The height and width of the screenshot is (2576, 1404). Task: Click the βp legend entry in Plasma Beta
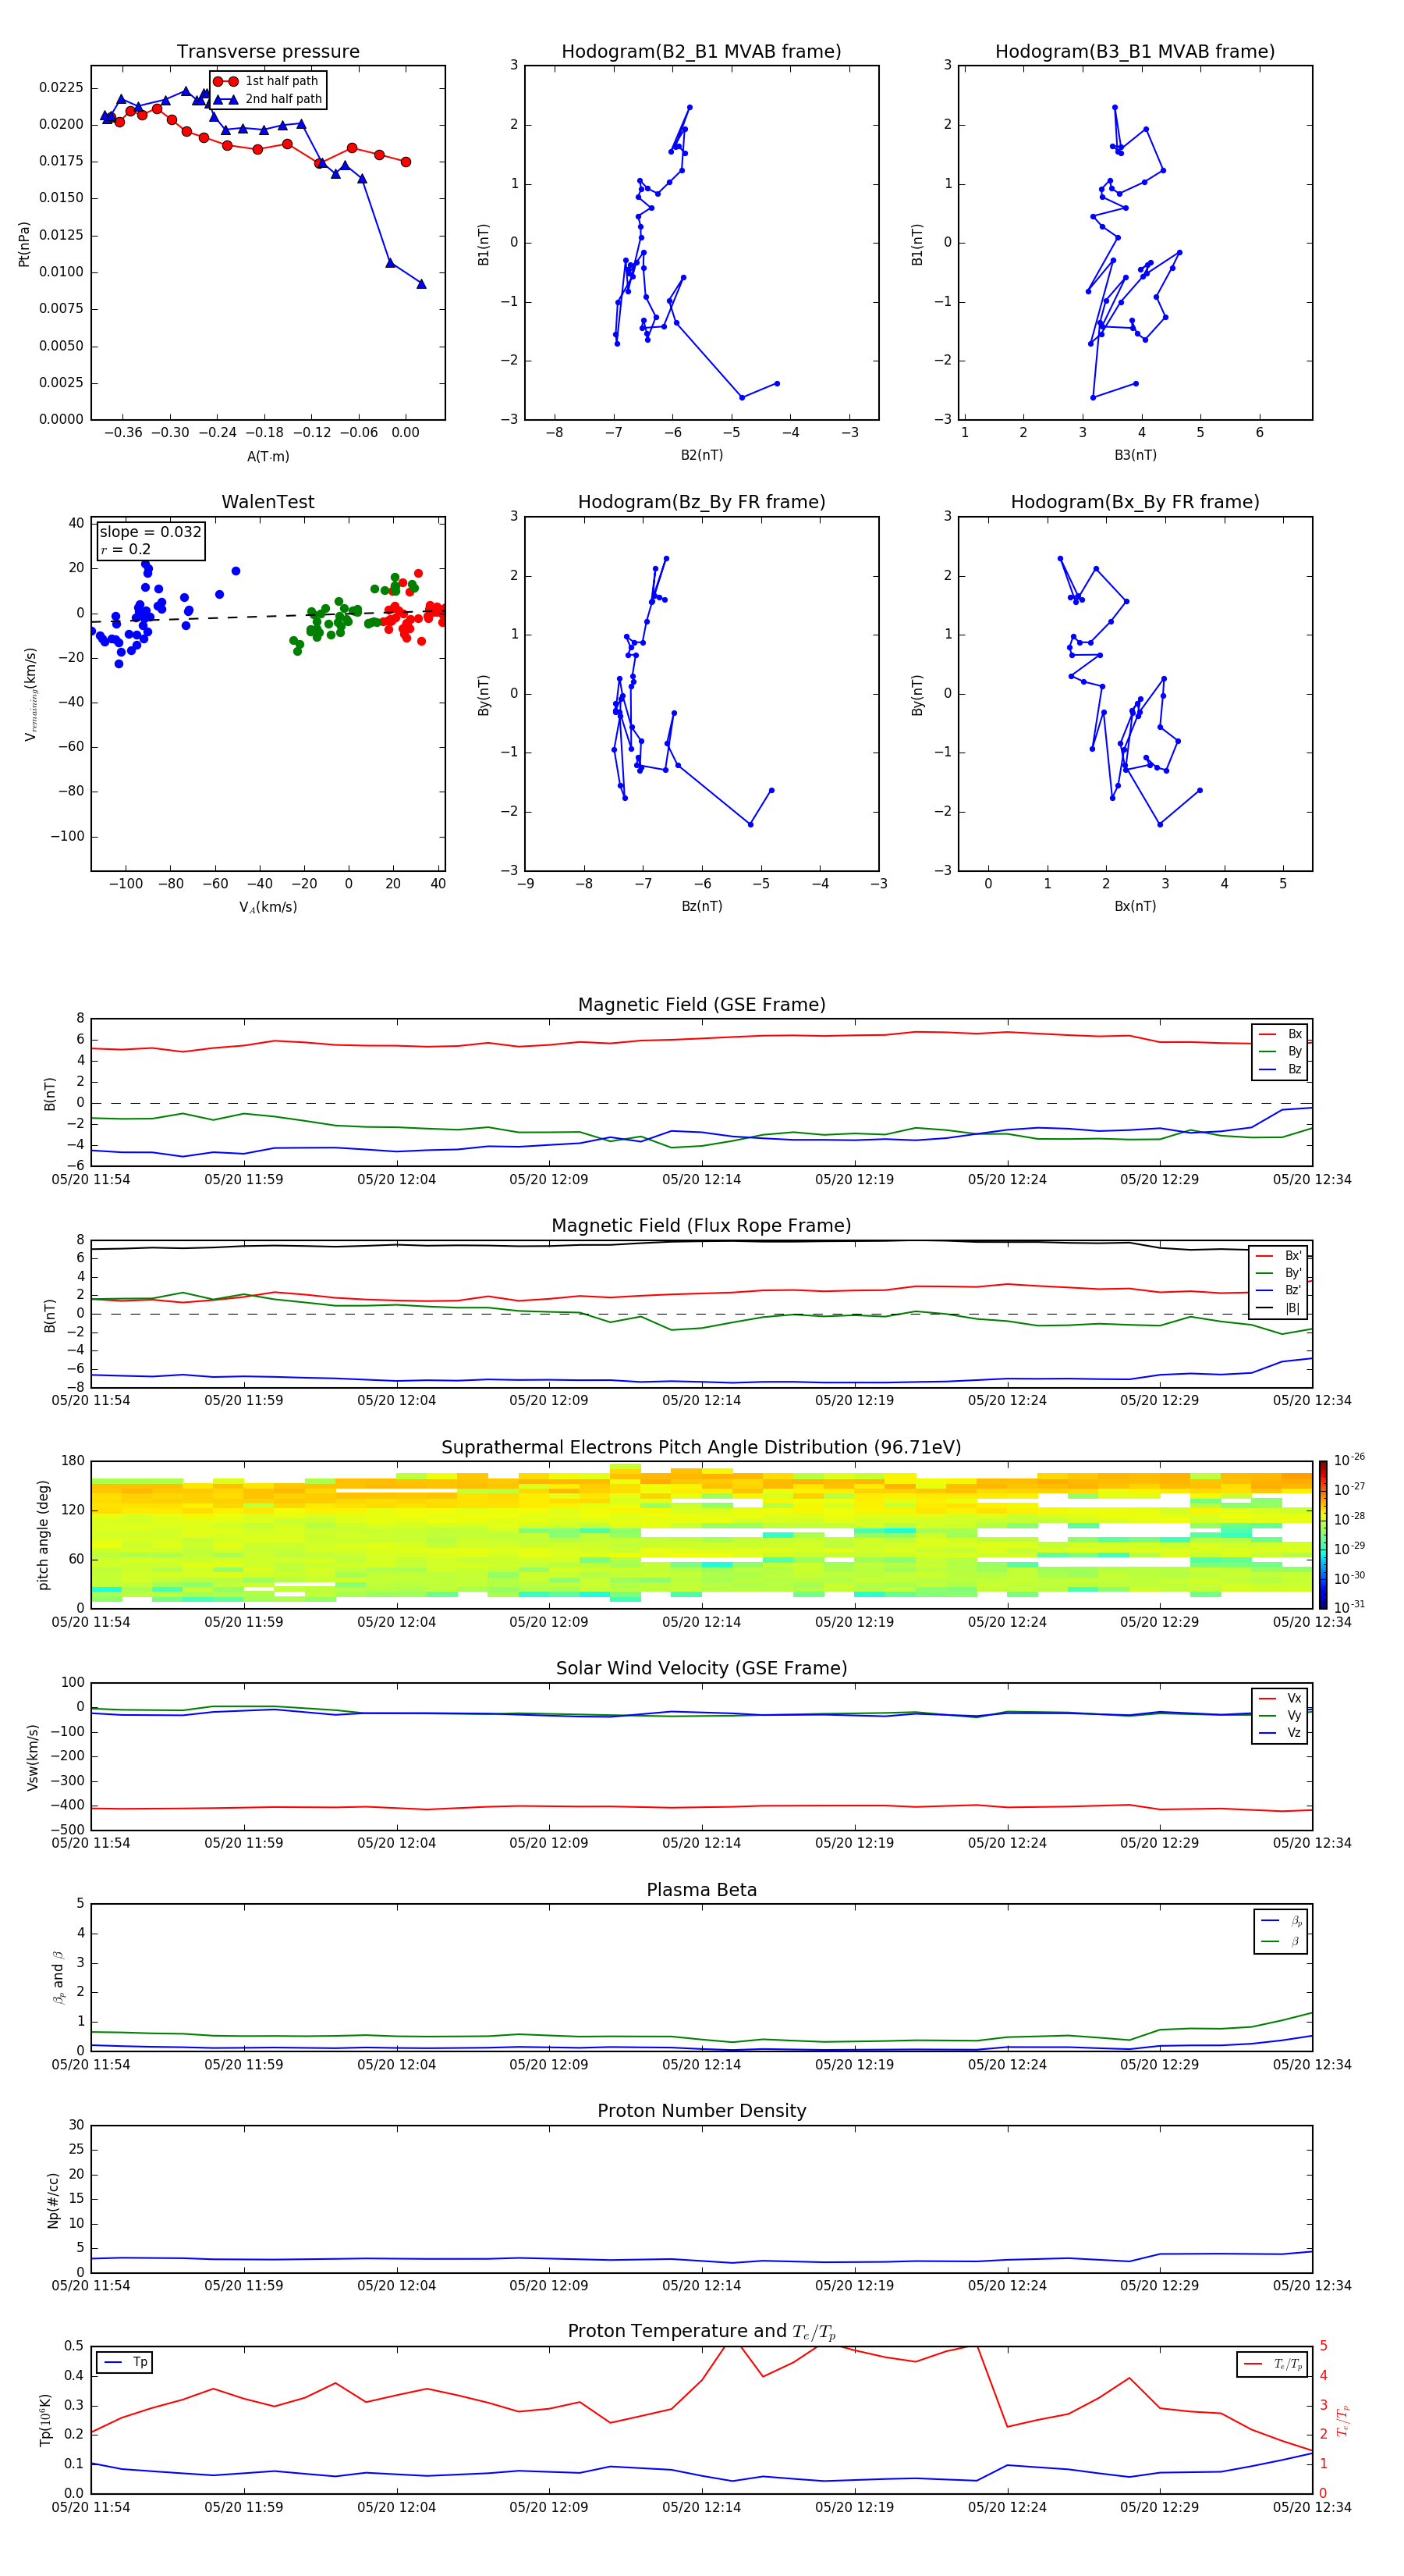(1282, 1921)
